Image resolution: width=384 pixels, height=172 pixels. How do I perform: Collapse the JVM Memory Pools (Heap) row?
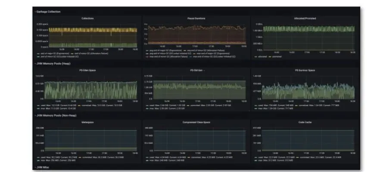coord(53,64)
